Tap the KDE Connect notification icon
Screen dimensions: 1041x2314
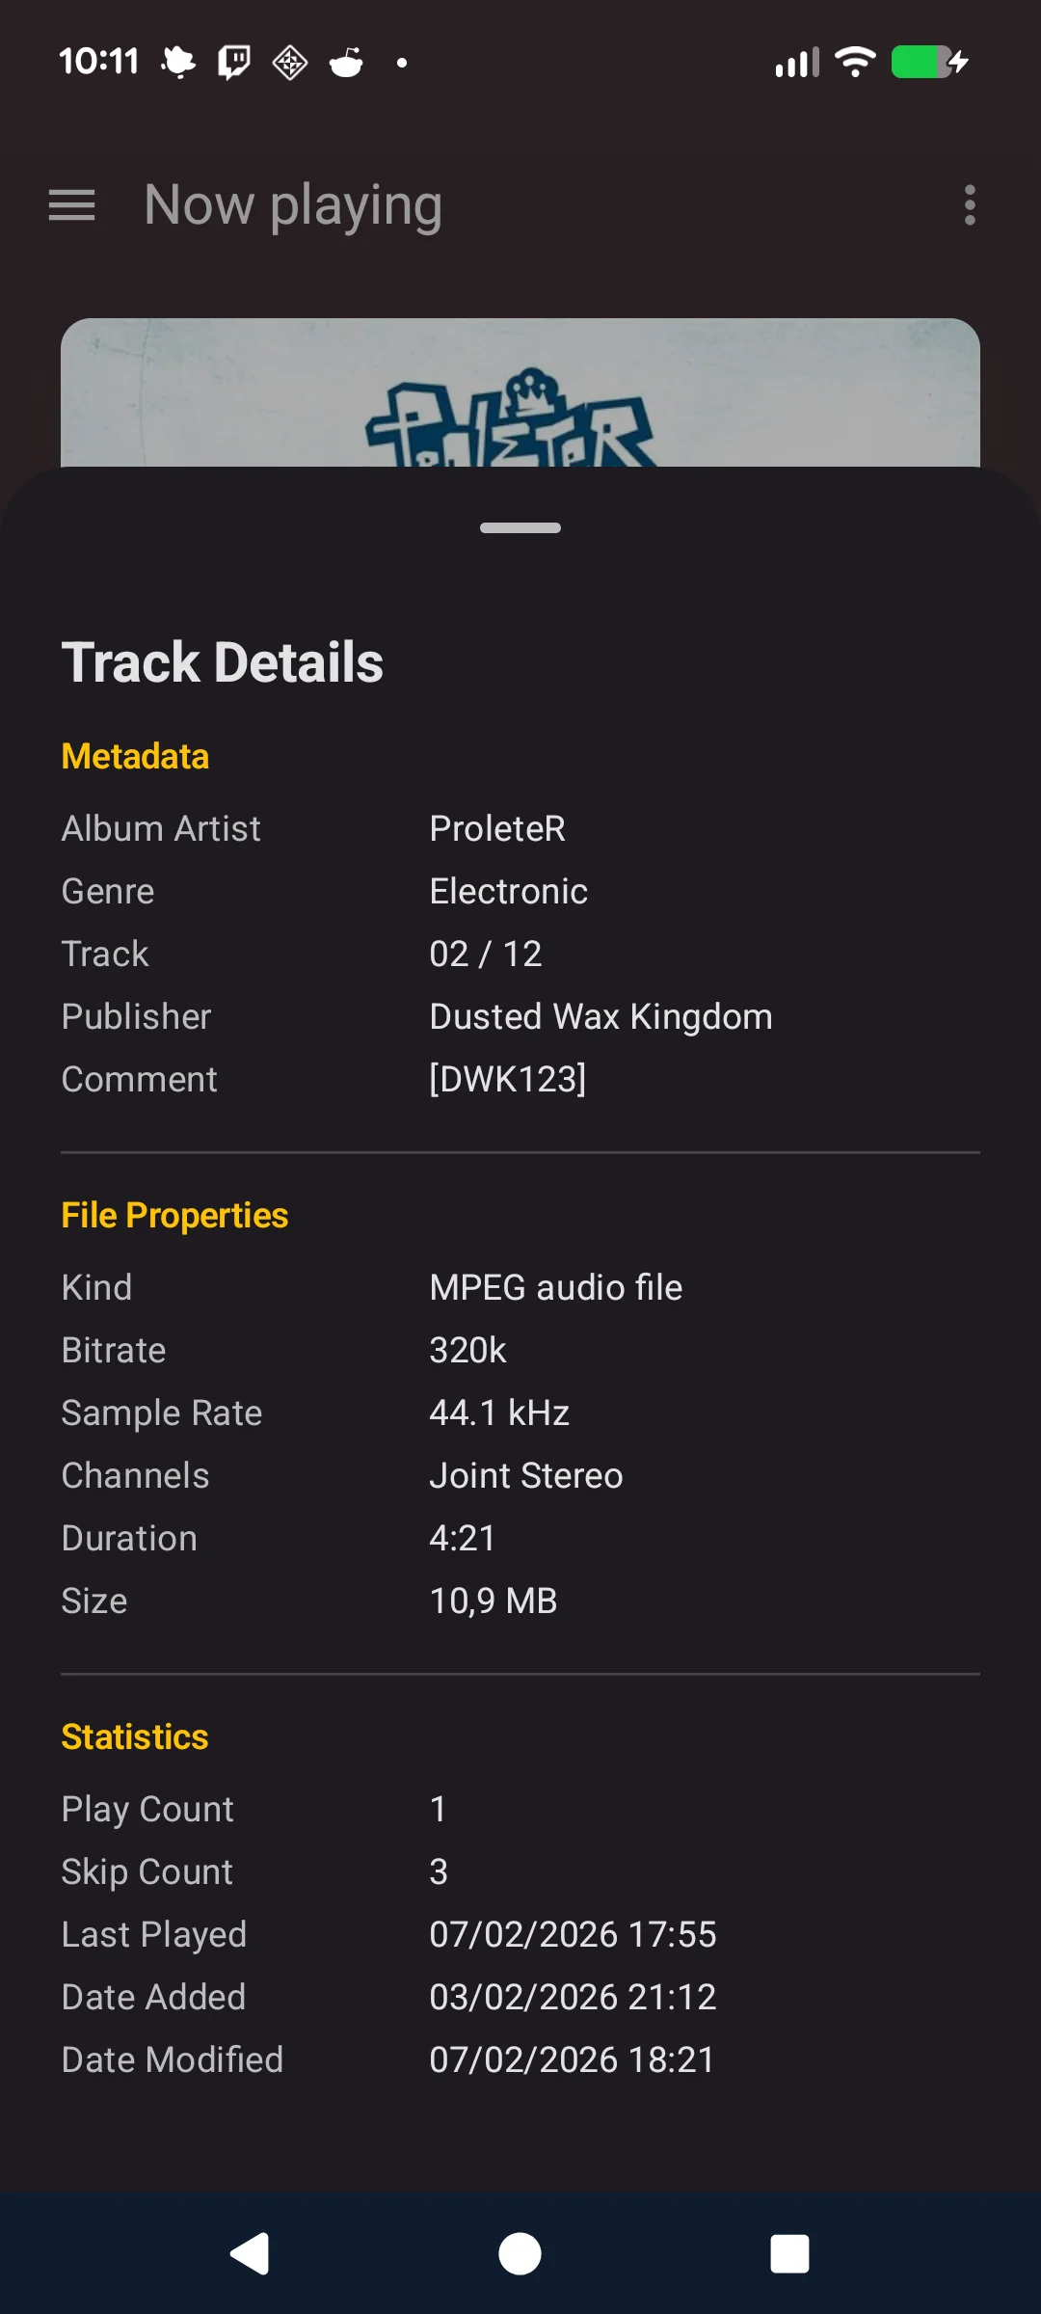coord(288,62)
